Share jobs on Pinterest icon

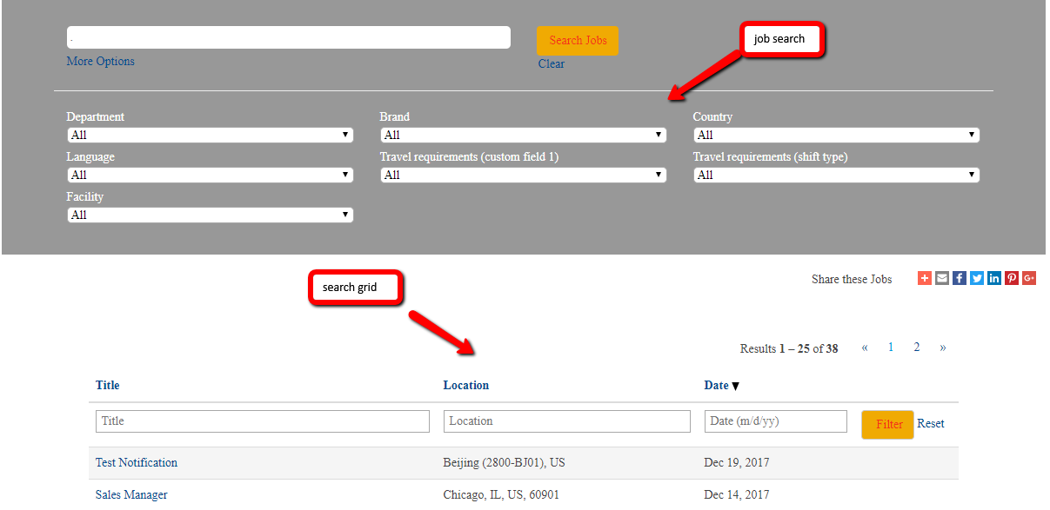tap(1012, 278)
